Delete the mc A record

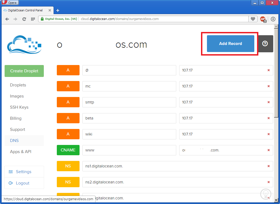pyautogui.click(x=269, y=86)
